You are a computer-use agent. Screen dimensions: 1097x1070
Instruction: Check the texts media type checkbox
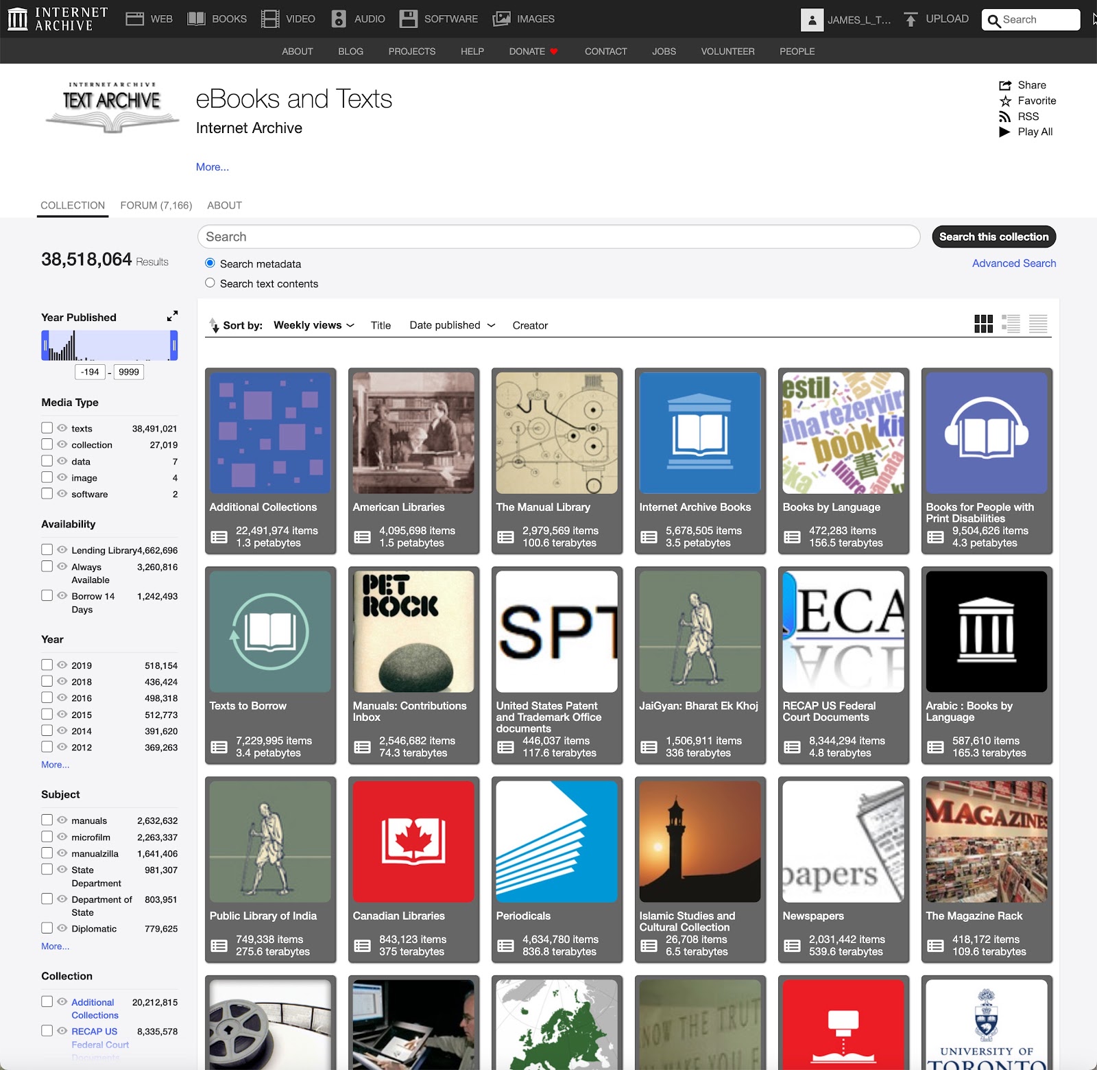click(47, 427)
